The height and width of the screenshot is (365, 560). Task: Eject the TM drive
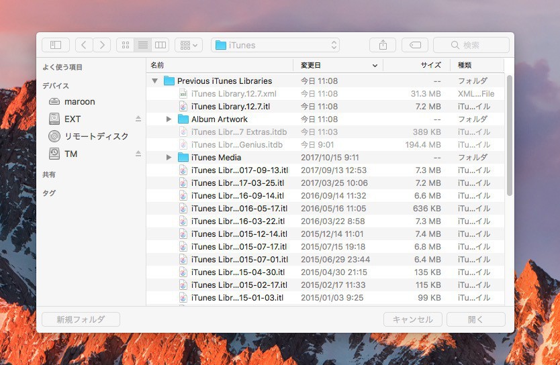138,154
